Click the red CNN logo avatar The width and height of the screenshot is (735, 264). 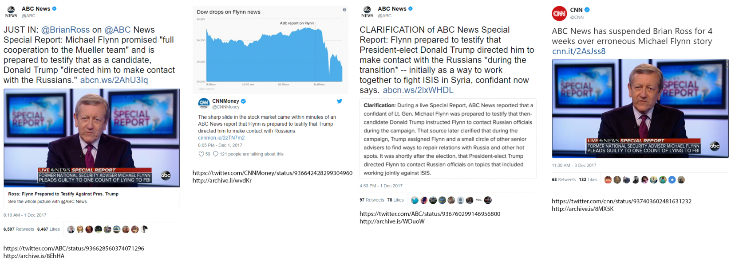559,13
